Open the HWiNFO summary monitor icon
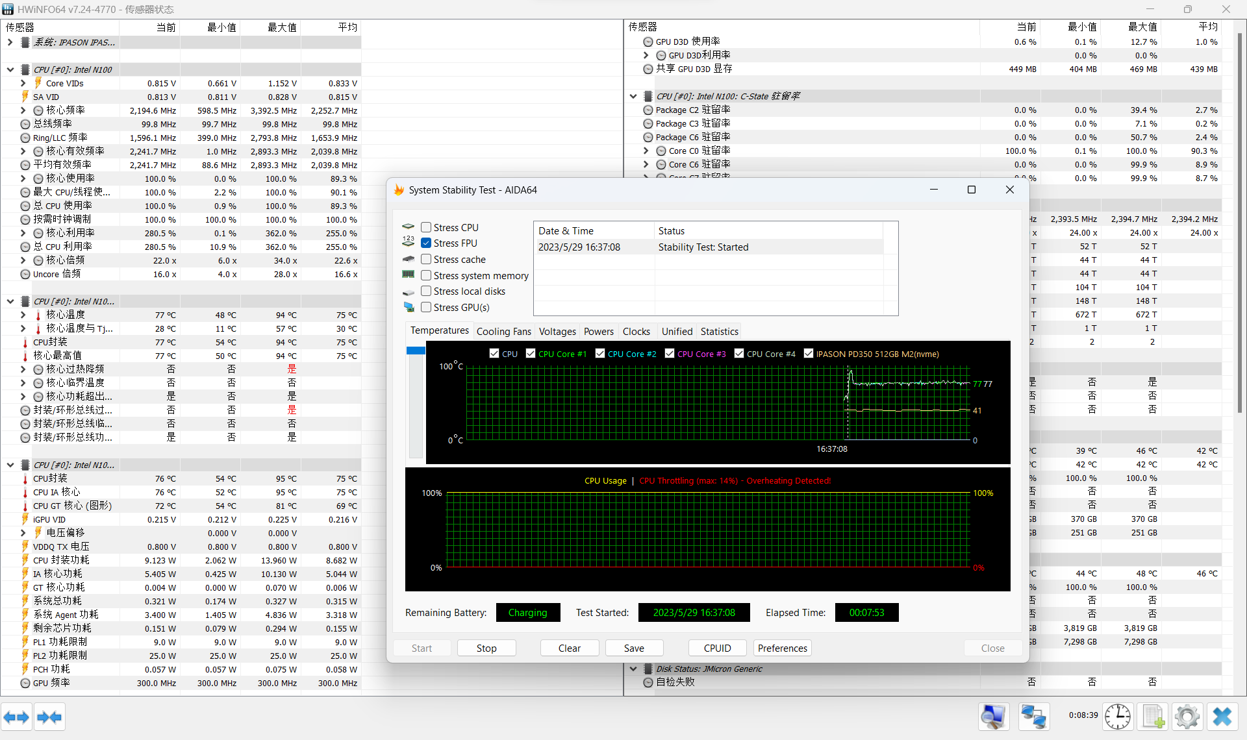This screenshot has width=1247, height=740. 994,717
